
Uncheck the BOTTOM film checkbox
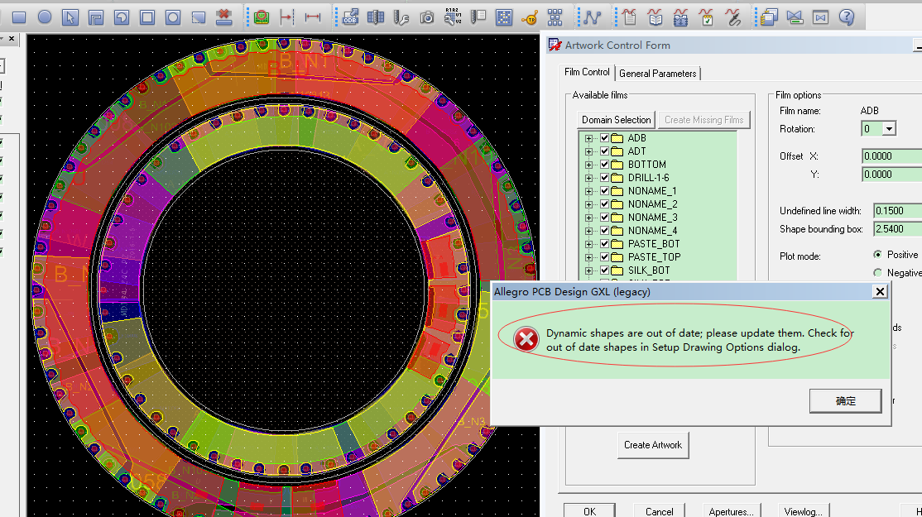coord(605,165)
